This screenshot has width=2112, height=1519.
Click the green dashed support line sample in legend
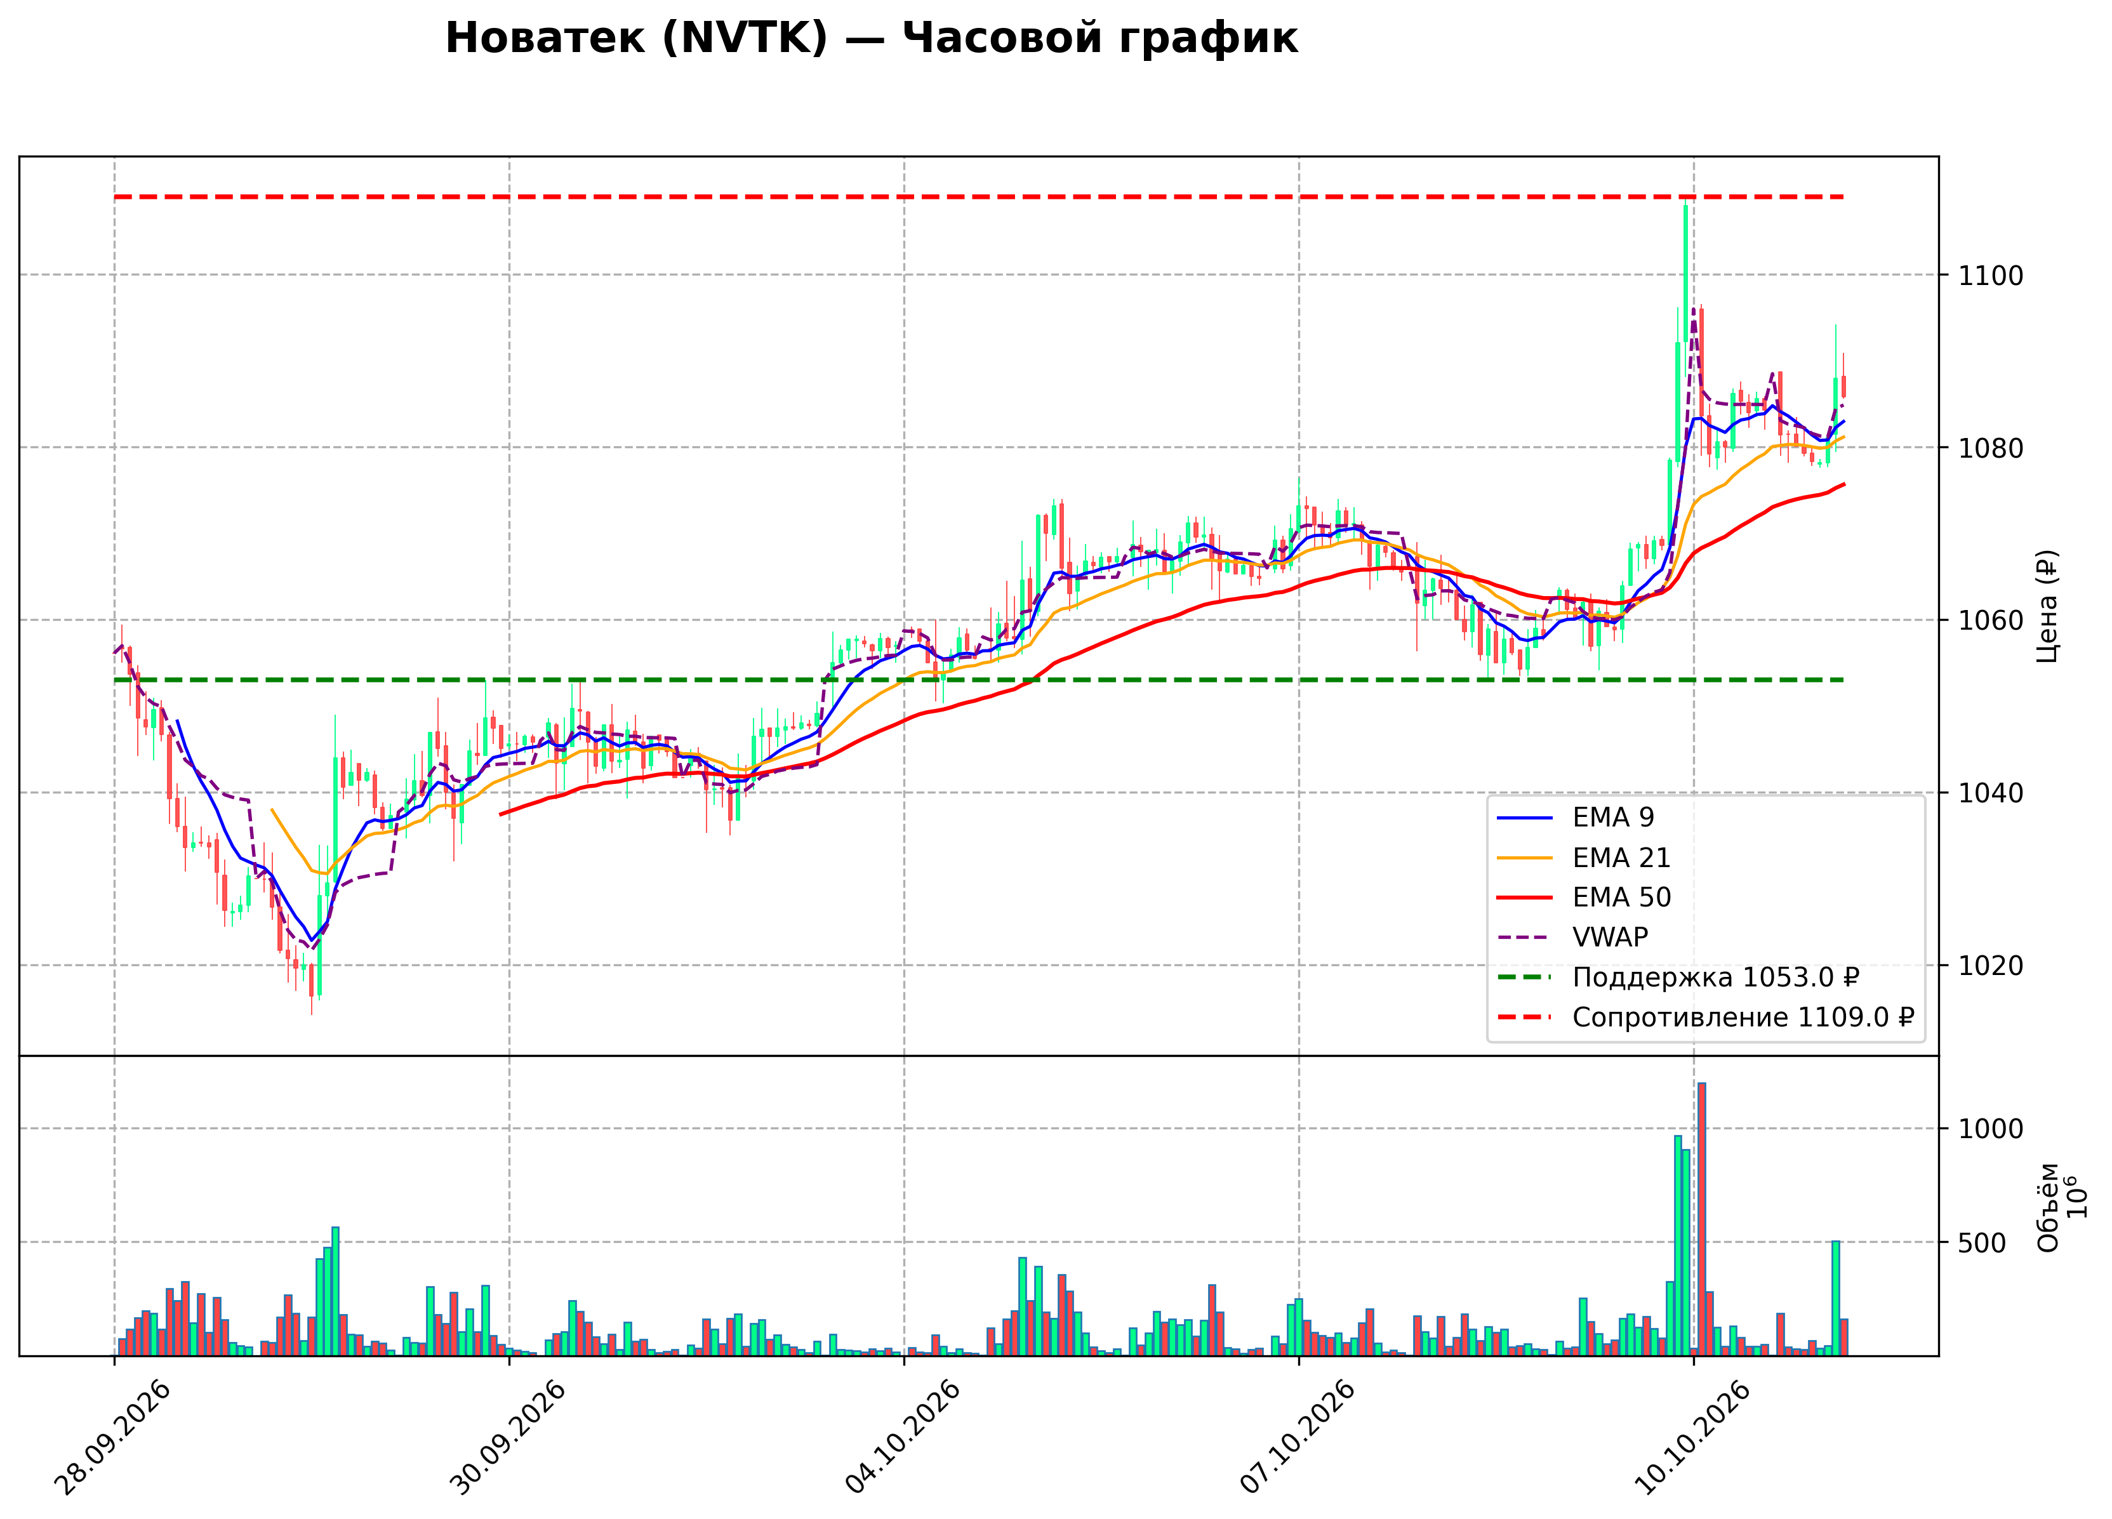[1525, 977]
